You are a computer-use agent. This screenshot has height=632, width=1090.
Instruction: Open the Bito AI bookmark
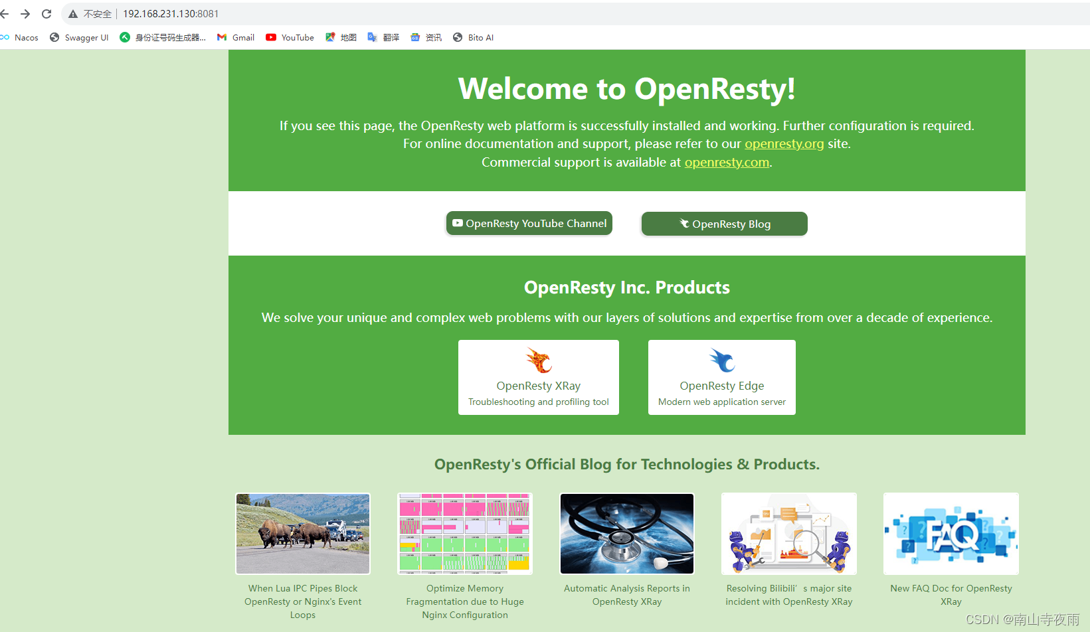click(474, 38)
